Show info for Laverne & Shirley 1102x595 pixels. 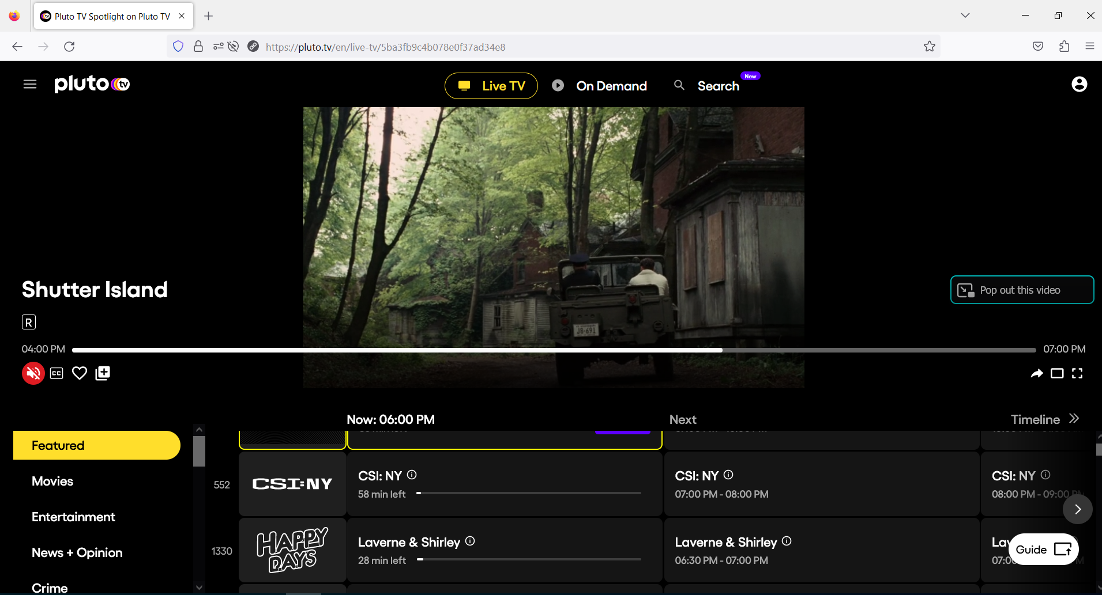coord(470,541)
